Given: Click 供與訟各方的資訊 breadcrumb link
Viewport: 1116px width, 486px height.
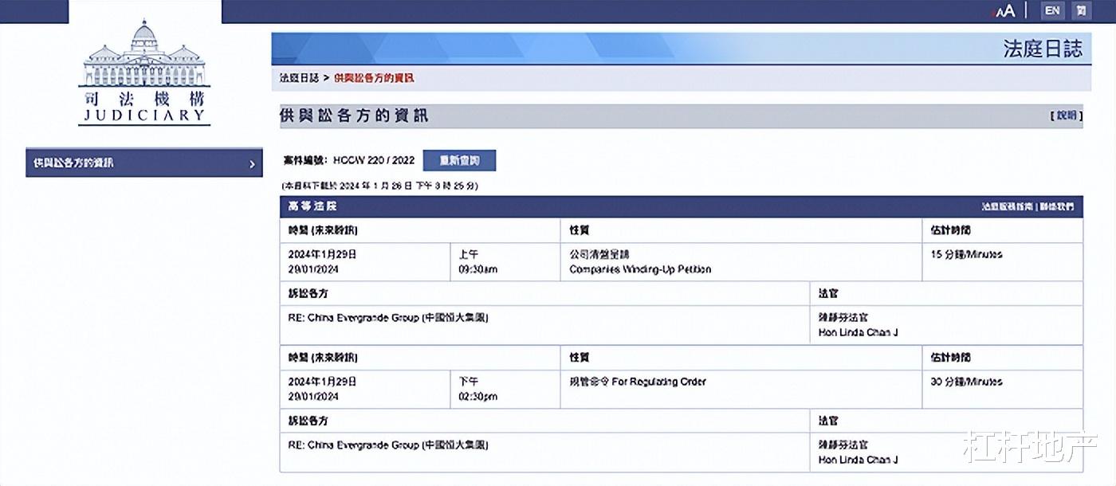Looking at the screenshot, I should 374,78.
